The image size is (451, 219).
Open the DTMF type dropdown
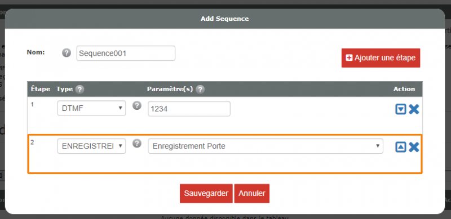click(91, 108)
